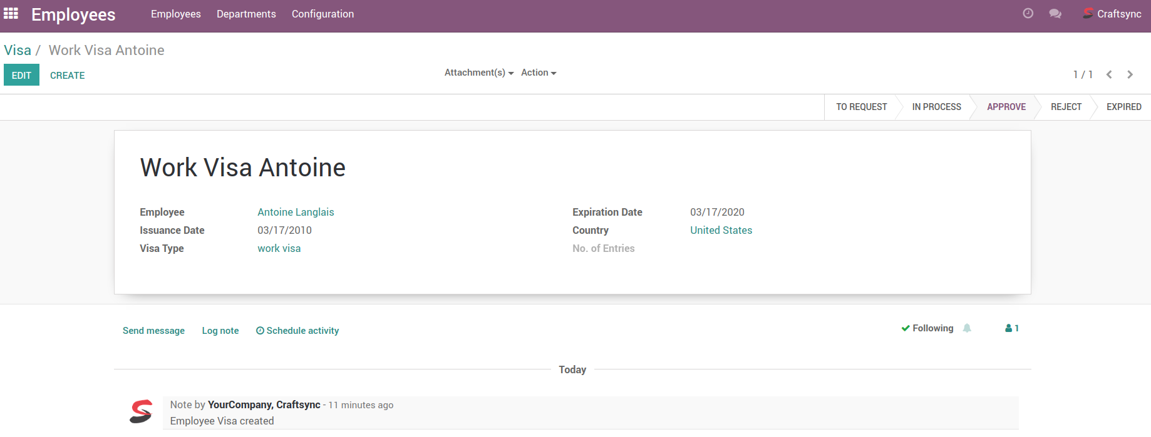Click Schedule activity
This screenshot has width=1151, height=437.
[297, 331]
